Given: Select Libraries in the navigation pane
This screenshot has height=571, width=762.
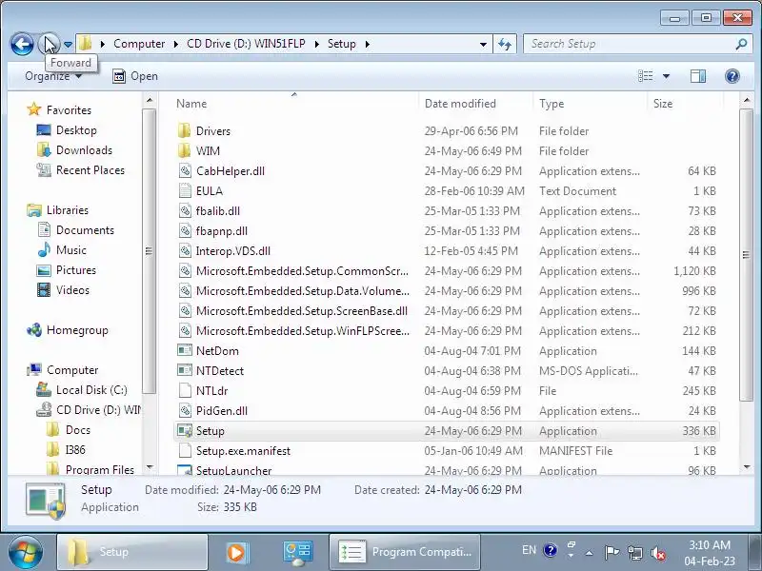Looking at the screenshot, I should click(x=67, y=210).
